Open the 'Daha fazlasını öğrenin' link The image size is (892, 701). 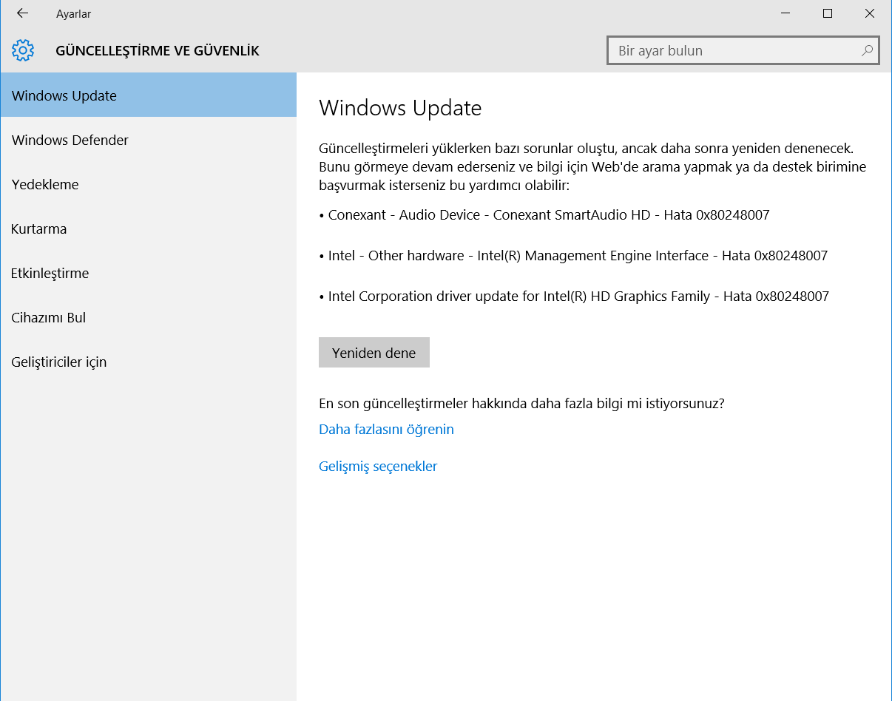(x=386, y=429)
